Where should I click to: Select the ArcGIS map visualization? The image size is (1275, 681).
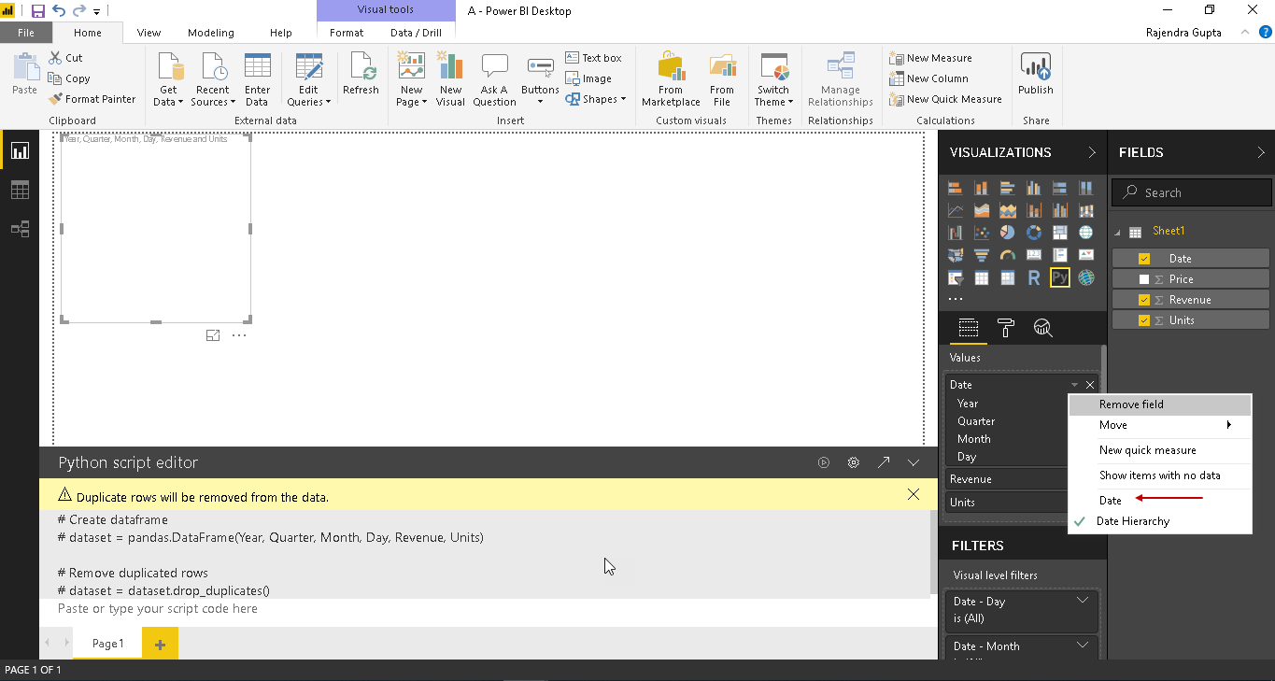1085,277
